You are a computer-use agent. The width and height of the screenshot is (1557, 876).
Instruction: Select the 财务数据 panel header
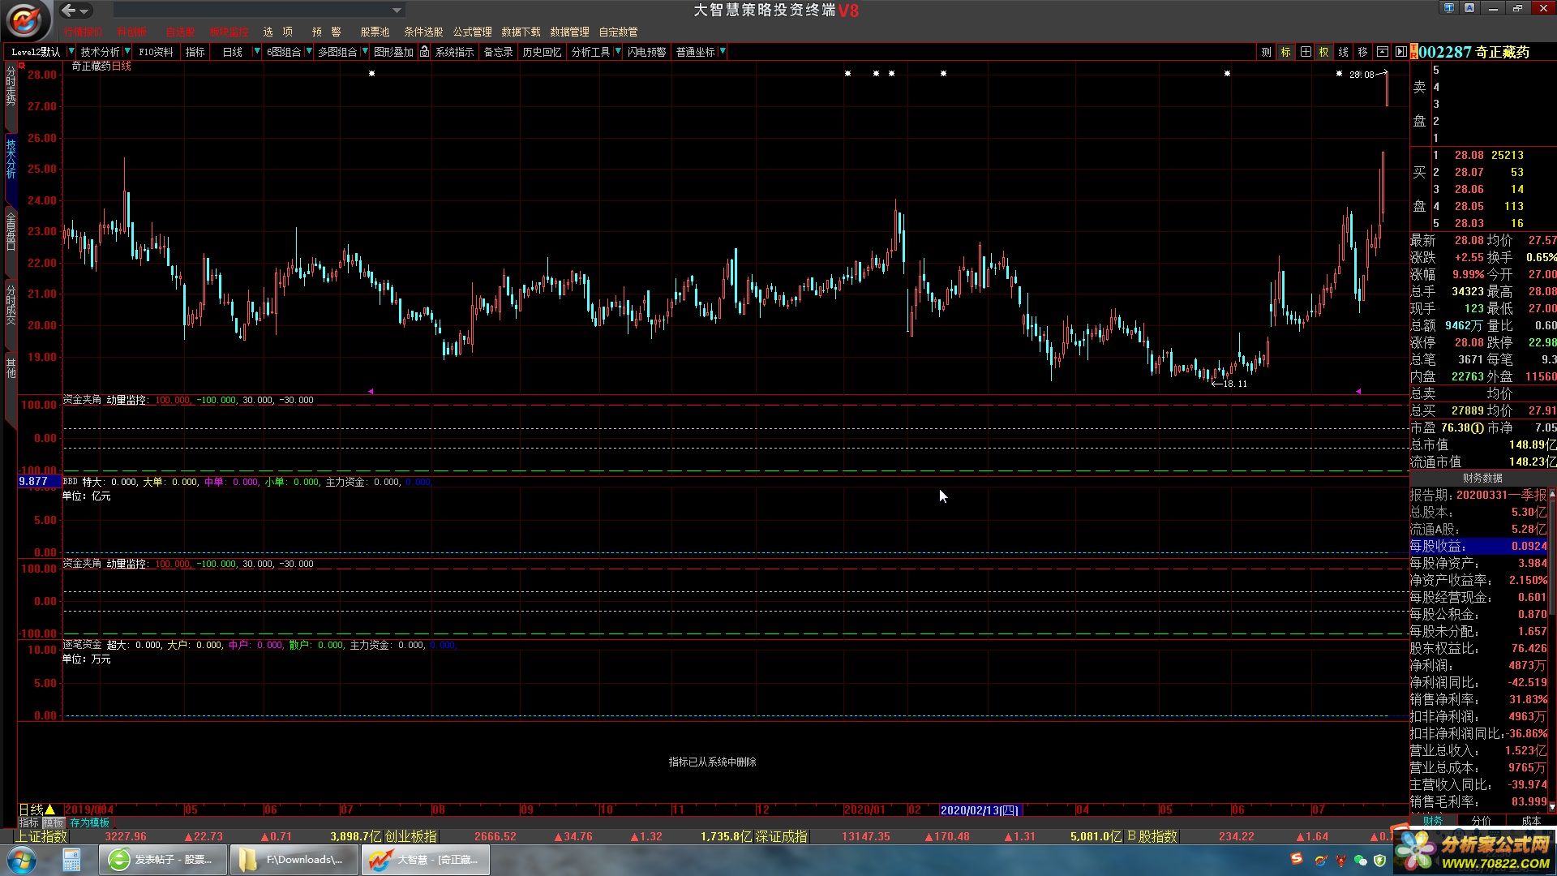click(1482, 479)
